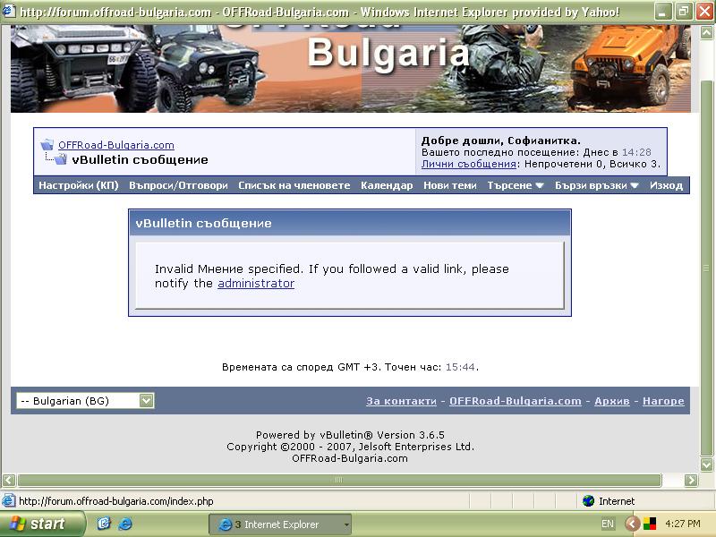Click the 'Powered by vBulletin® Version 3.6.5' text
The image size is (716, 537).
click(350, 435)
